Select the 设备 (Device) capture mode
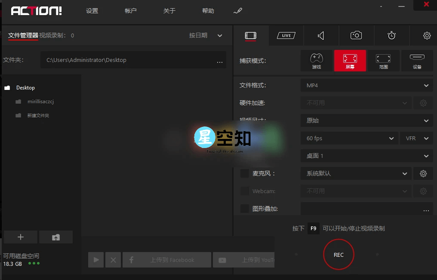 click(x=416, y=60)
